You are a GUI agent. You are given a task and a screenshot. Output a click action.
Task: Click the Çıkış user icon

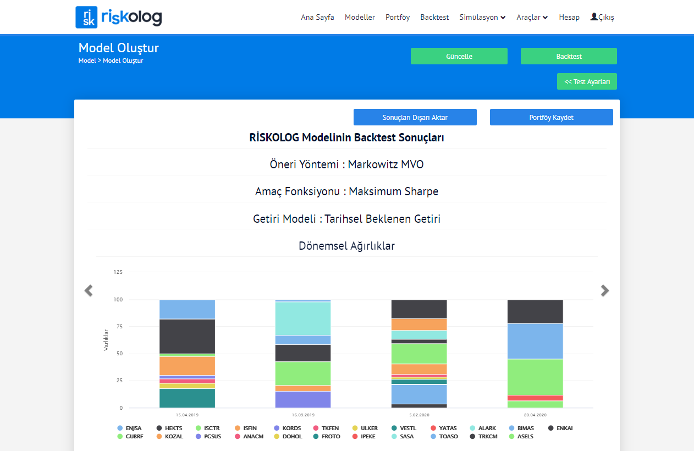[594, 17]
